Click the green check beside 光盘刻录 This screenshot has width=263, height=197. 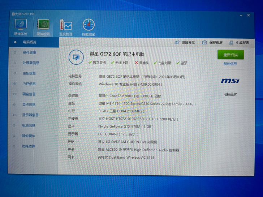click(155, 63)
